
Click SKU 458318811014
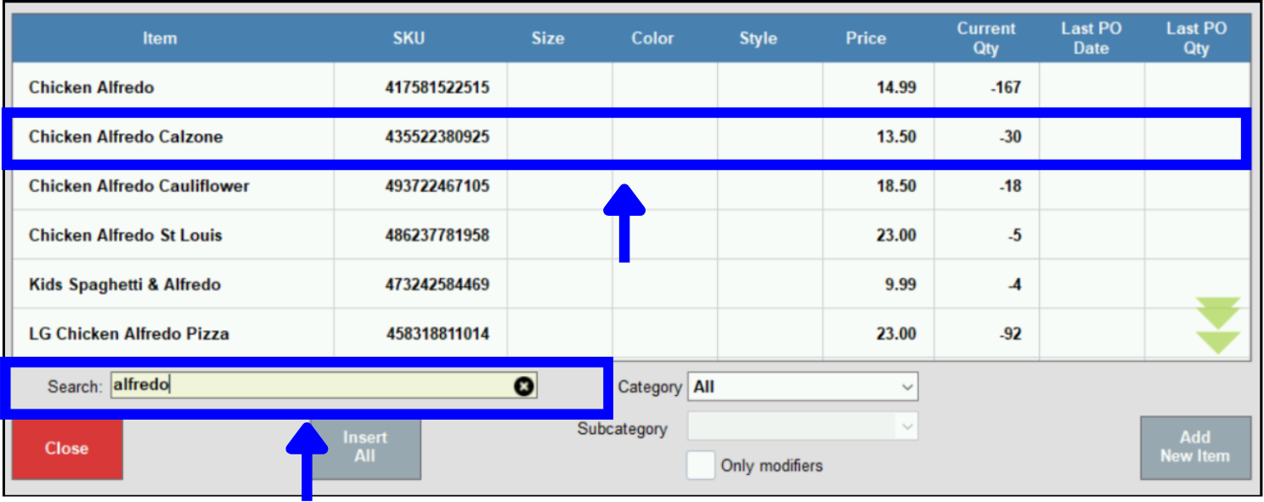click(x=437, y=334)
